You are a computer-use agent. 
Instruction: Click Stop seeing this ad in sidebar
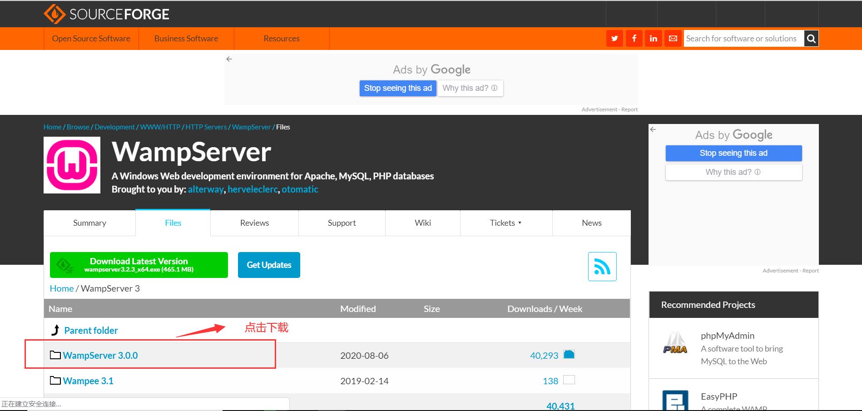733,153
